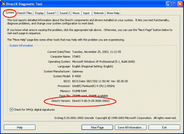Click computer name value STARS
This screenshot has height=134, width=184.
[x=76, y=57]
